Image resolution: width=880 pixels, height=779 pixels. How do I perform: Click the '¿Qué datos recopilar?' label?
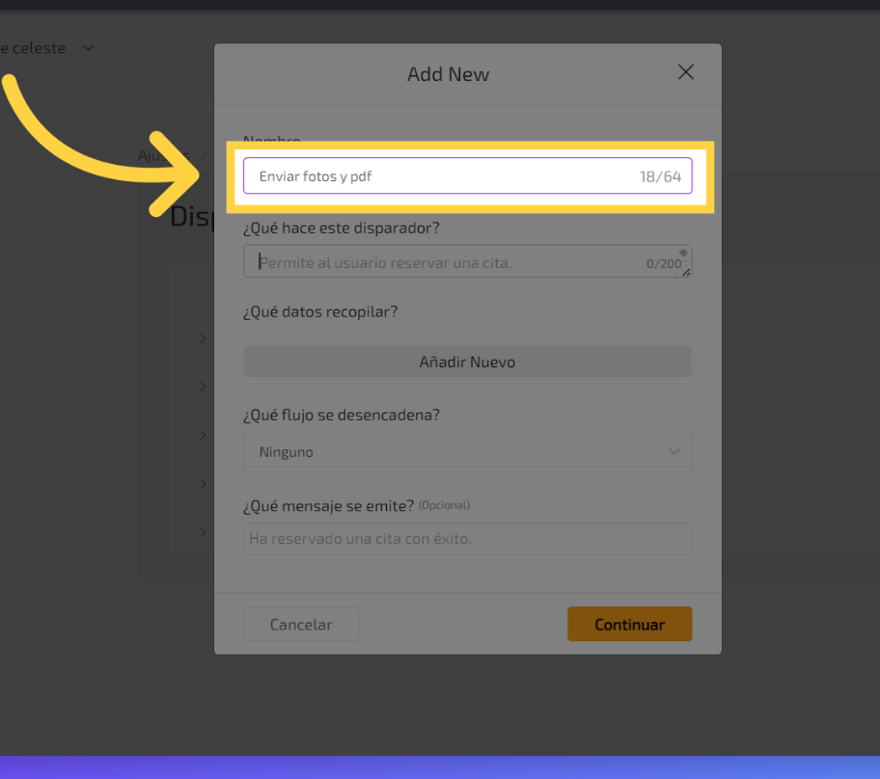tap(320, 311)
